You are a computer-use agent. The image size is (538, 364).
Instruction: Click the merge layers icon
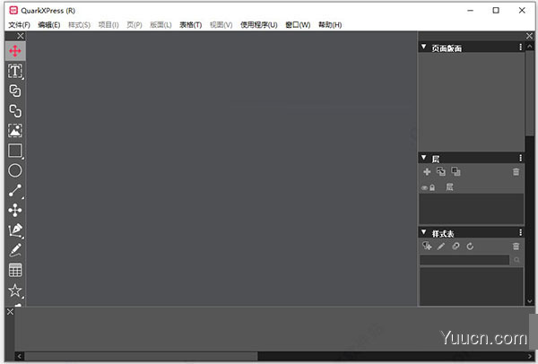[x=456, y=171]
